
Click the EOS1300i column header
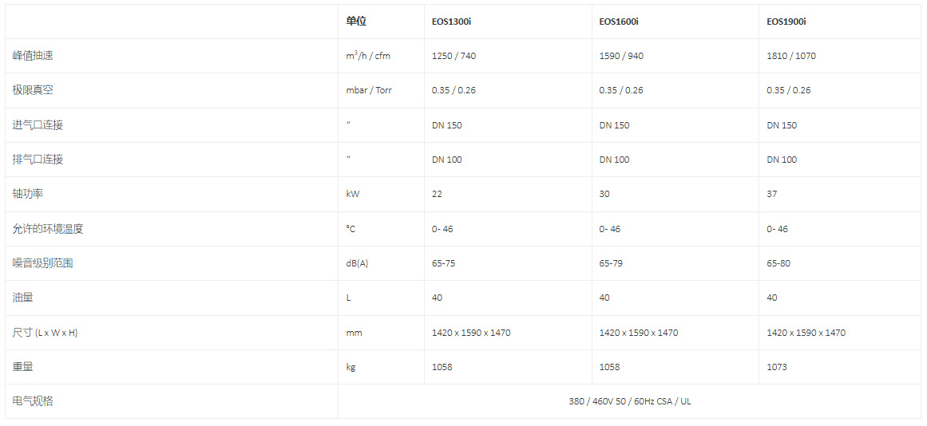point(451,22)
